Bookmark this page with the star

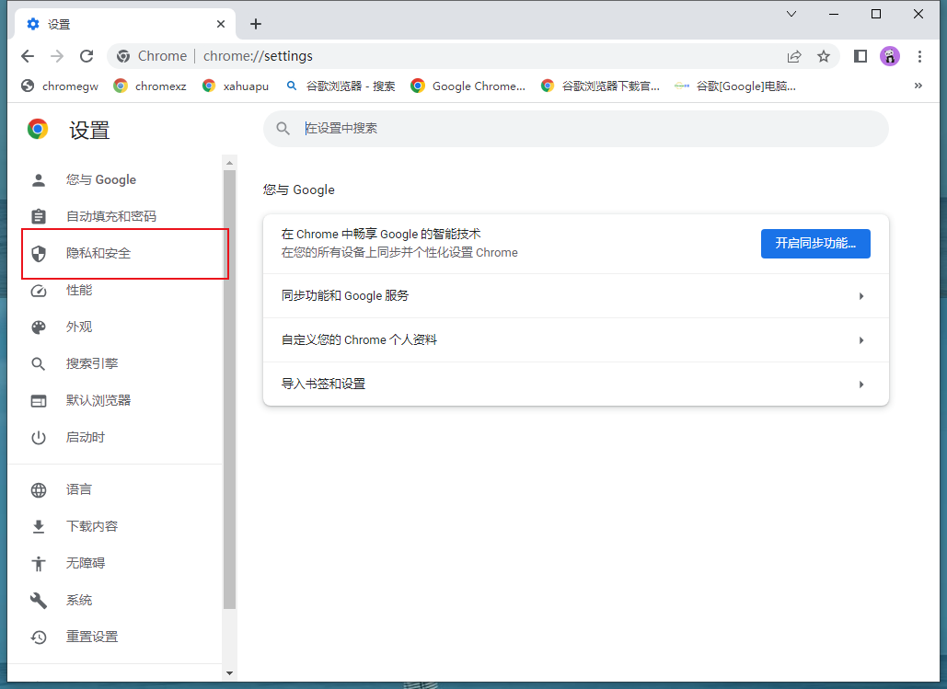(x=823, y=56)
